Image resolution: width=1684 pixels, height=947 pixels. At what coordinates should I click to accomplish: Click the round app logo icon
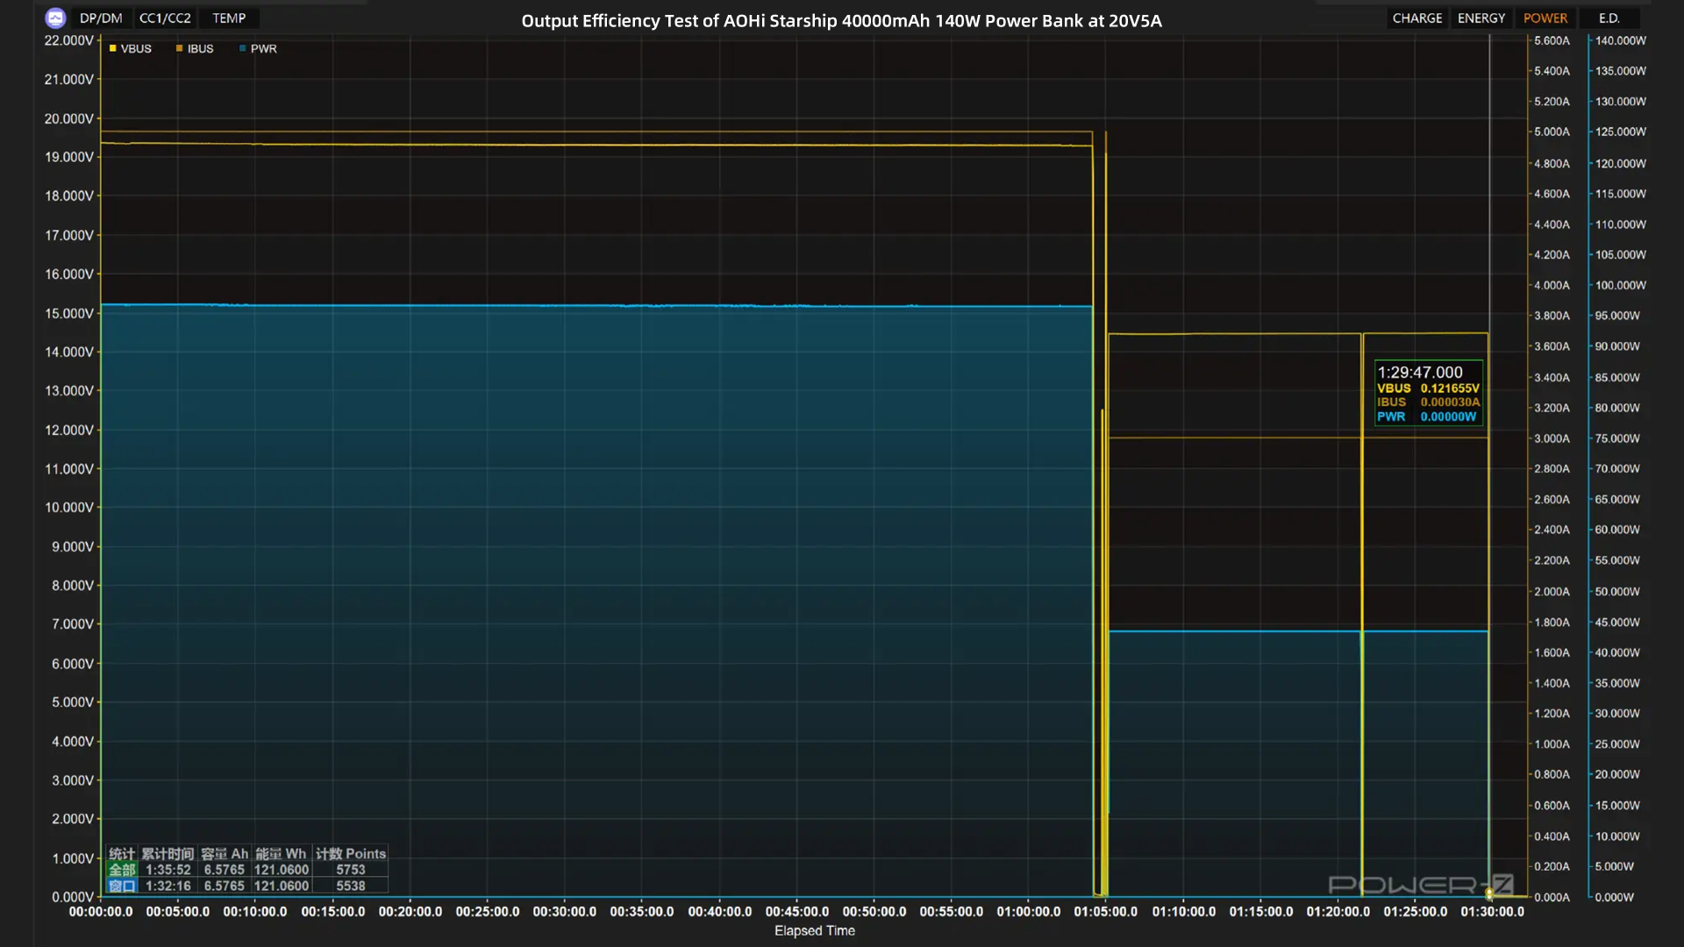[x=55, y=18]
